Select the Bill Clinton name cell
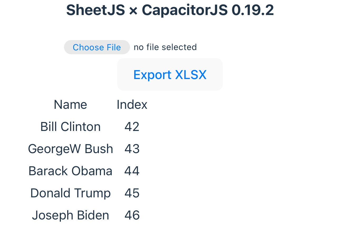 [70, 127]
